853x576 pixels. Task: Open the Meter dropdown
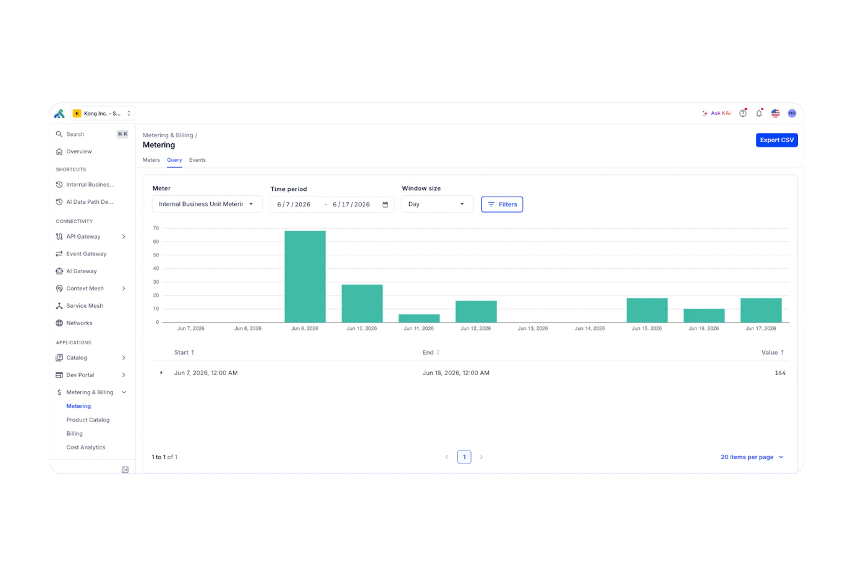[207, 204]
